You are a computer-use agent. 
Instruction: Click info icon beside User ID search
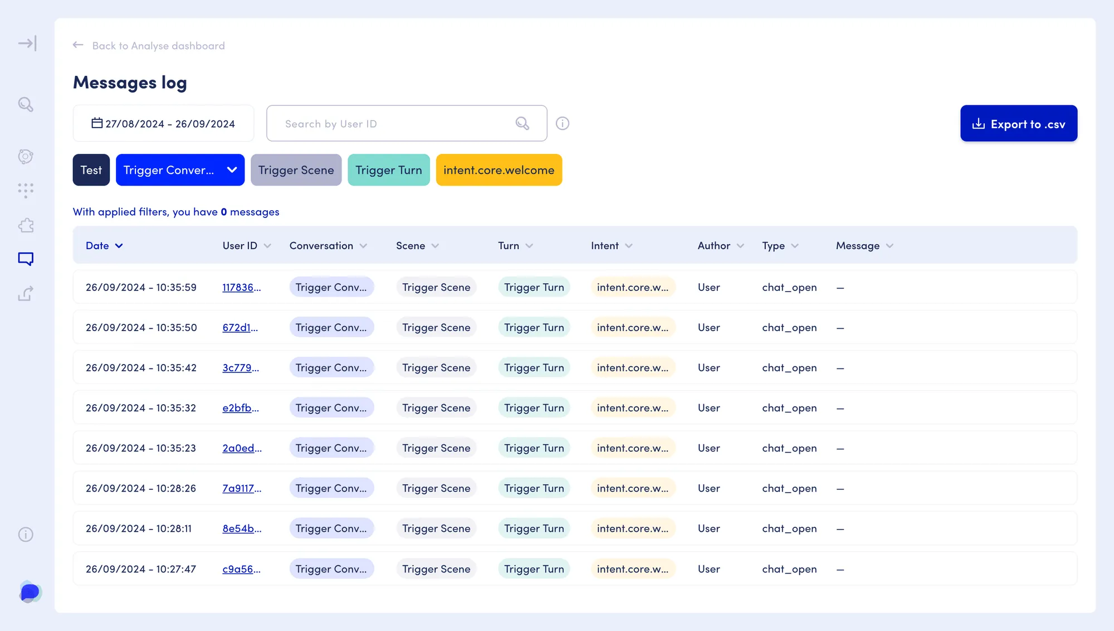[x=563, y=123]
